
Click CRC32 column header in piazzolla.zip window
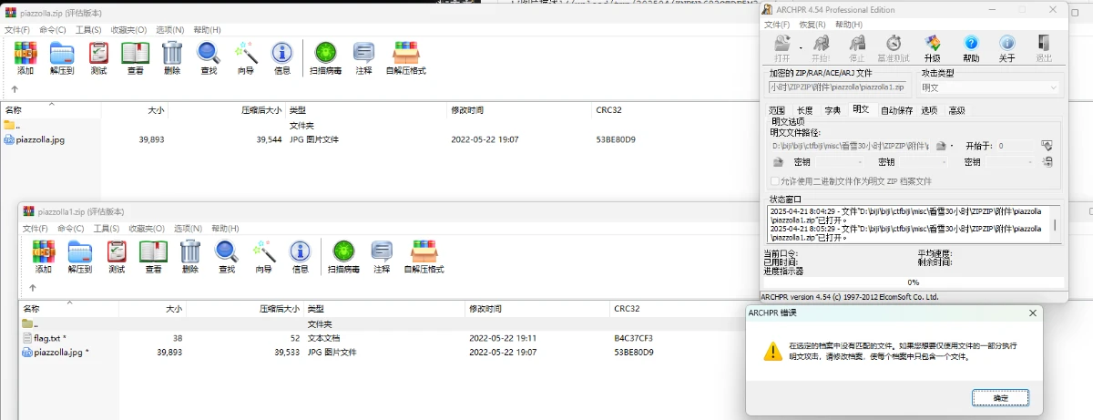[608, 110]
